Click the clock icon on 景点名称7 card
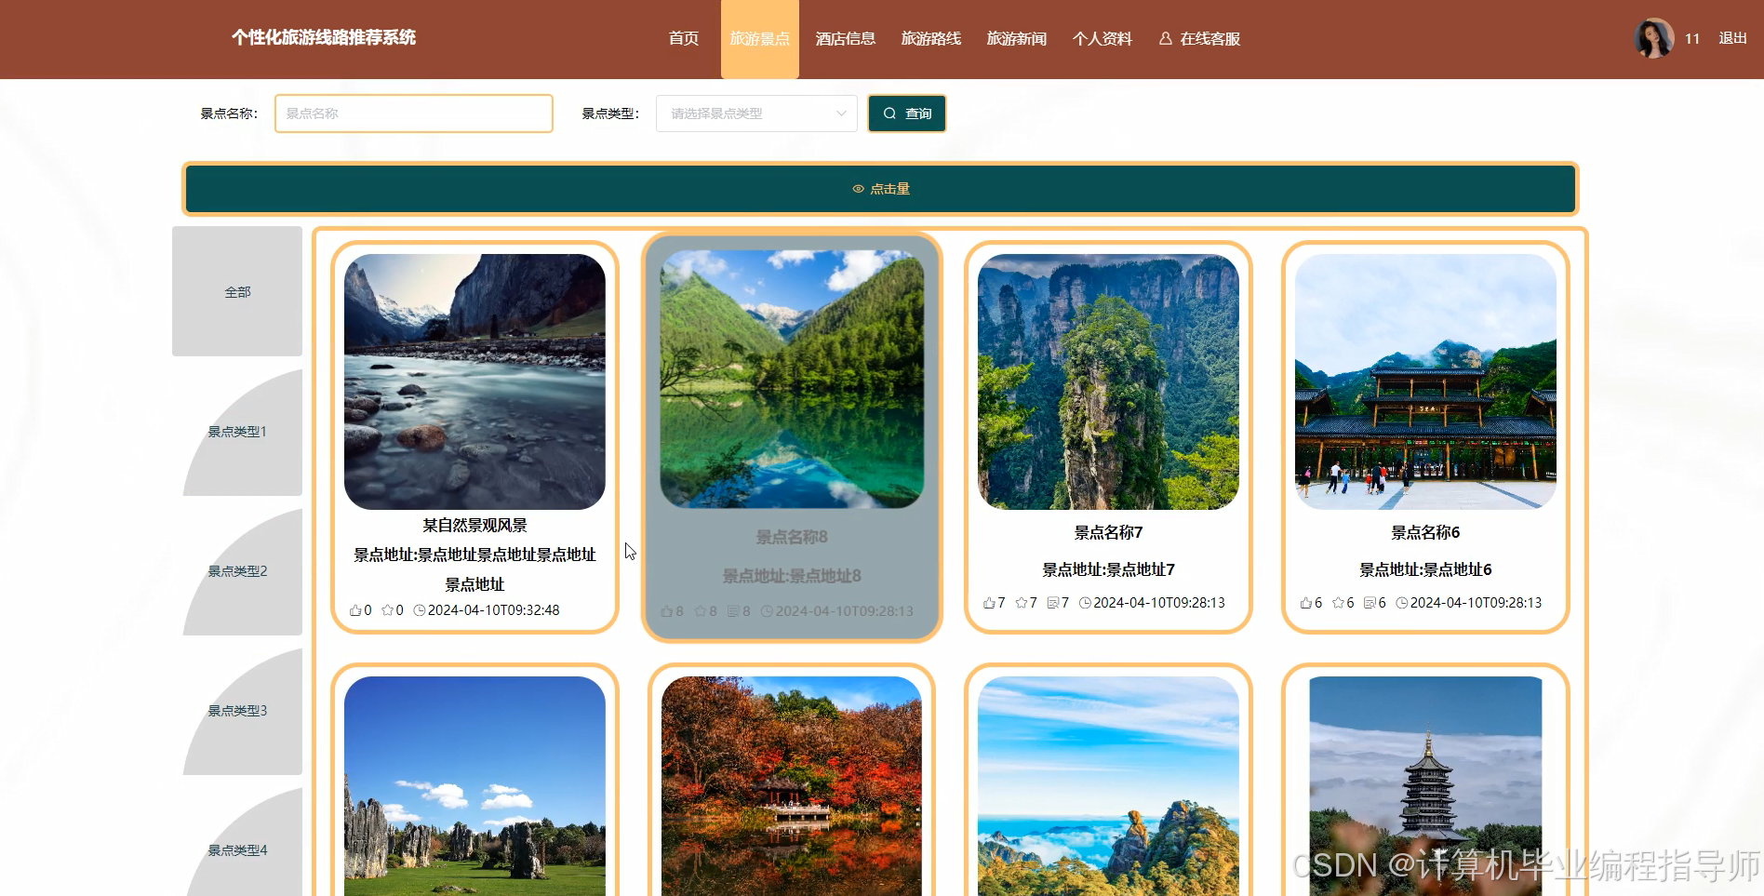Viewport: 1764px width, 896px height. [1085, 603]
